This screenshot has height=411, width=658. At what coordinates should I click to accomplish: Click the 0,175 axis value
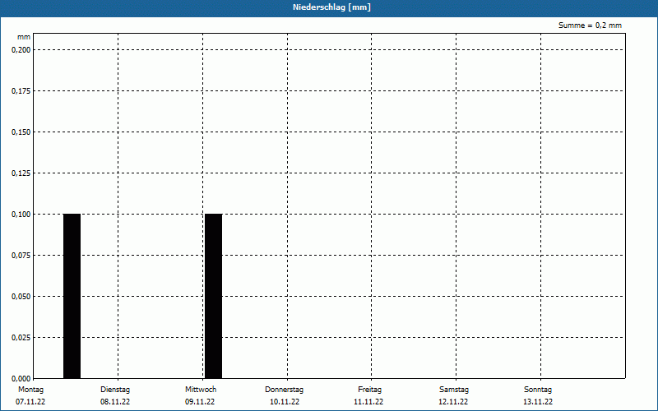[x=21, y=91]
